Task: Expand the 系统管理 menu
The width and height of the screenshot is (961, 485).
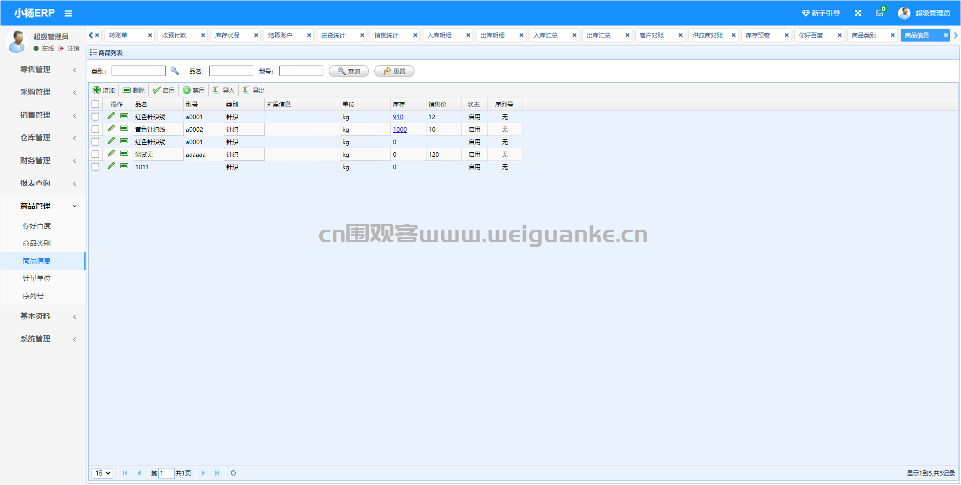Action: click(43, 339)
